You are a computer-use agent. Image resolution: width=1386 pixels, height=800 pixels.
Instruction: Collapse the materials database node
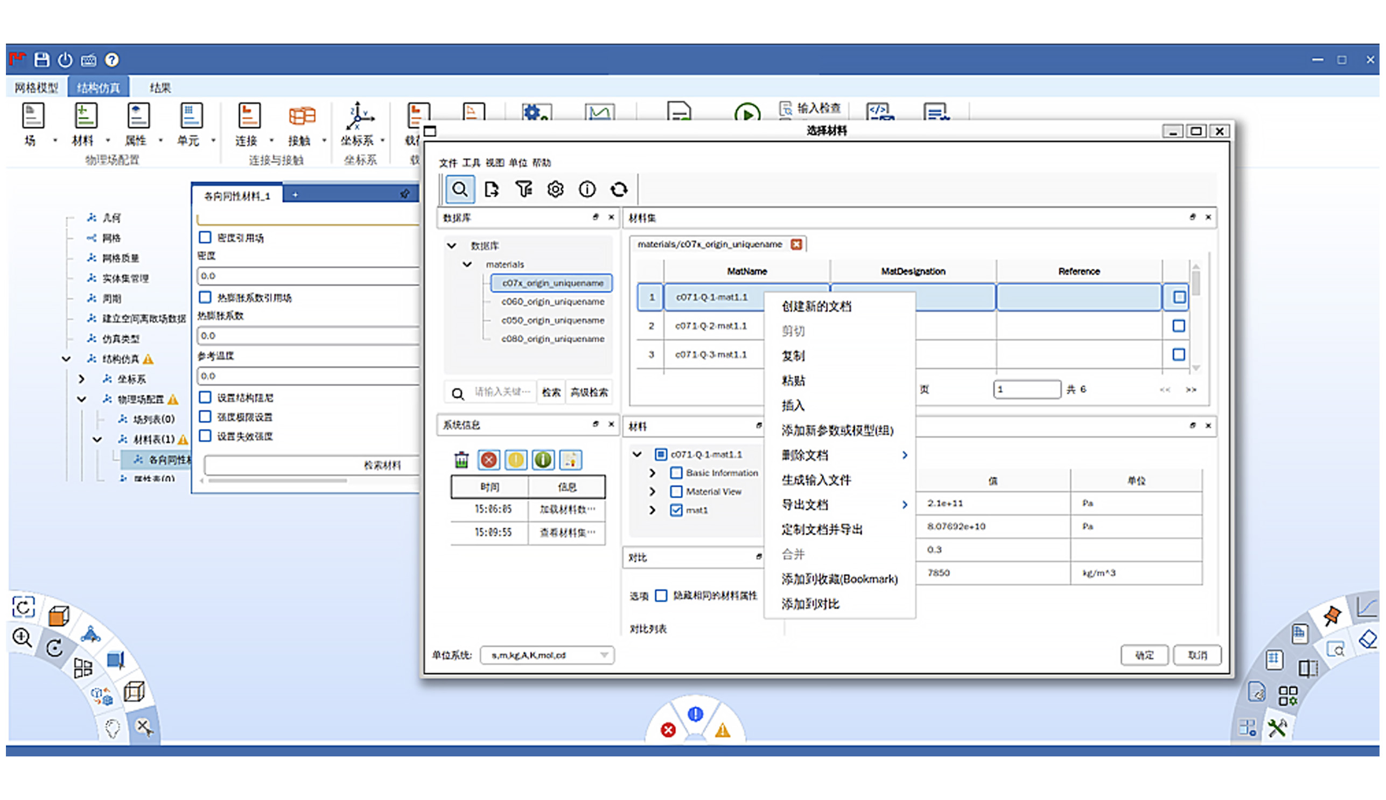pos(467,264)
